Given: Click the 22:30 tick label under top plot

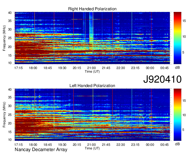Looking at the screenshot, I should click(121, 68).
